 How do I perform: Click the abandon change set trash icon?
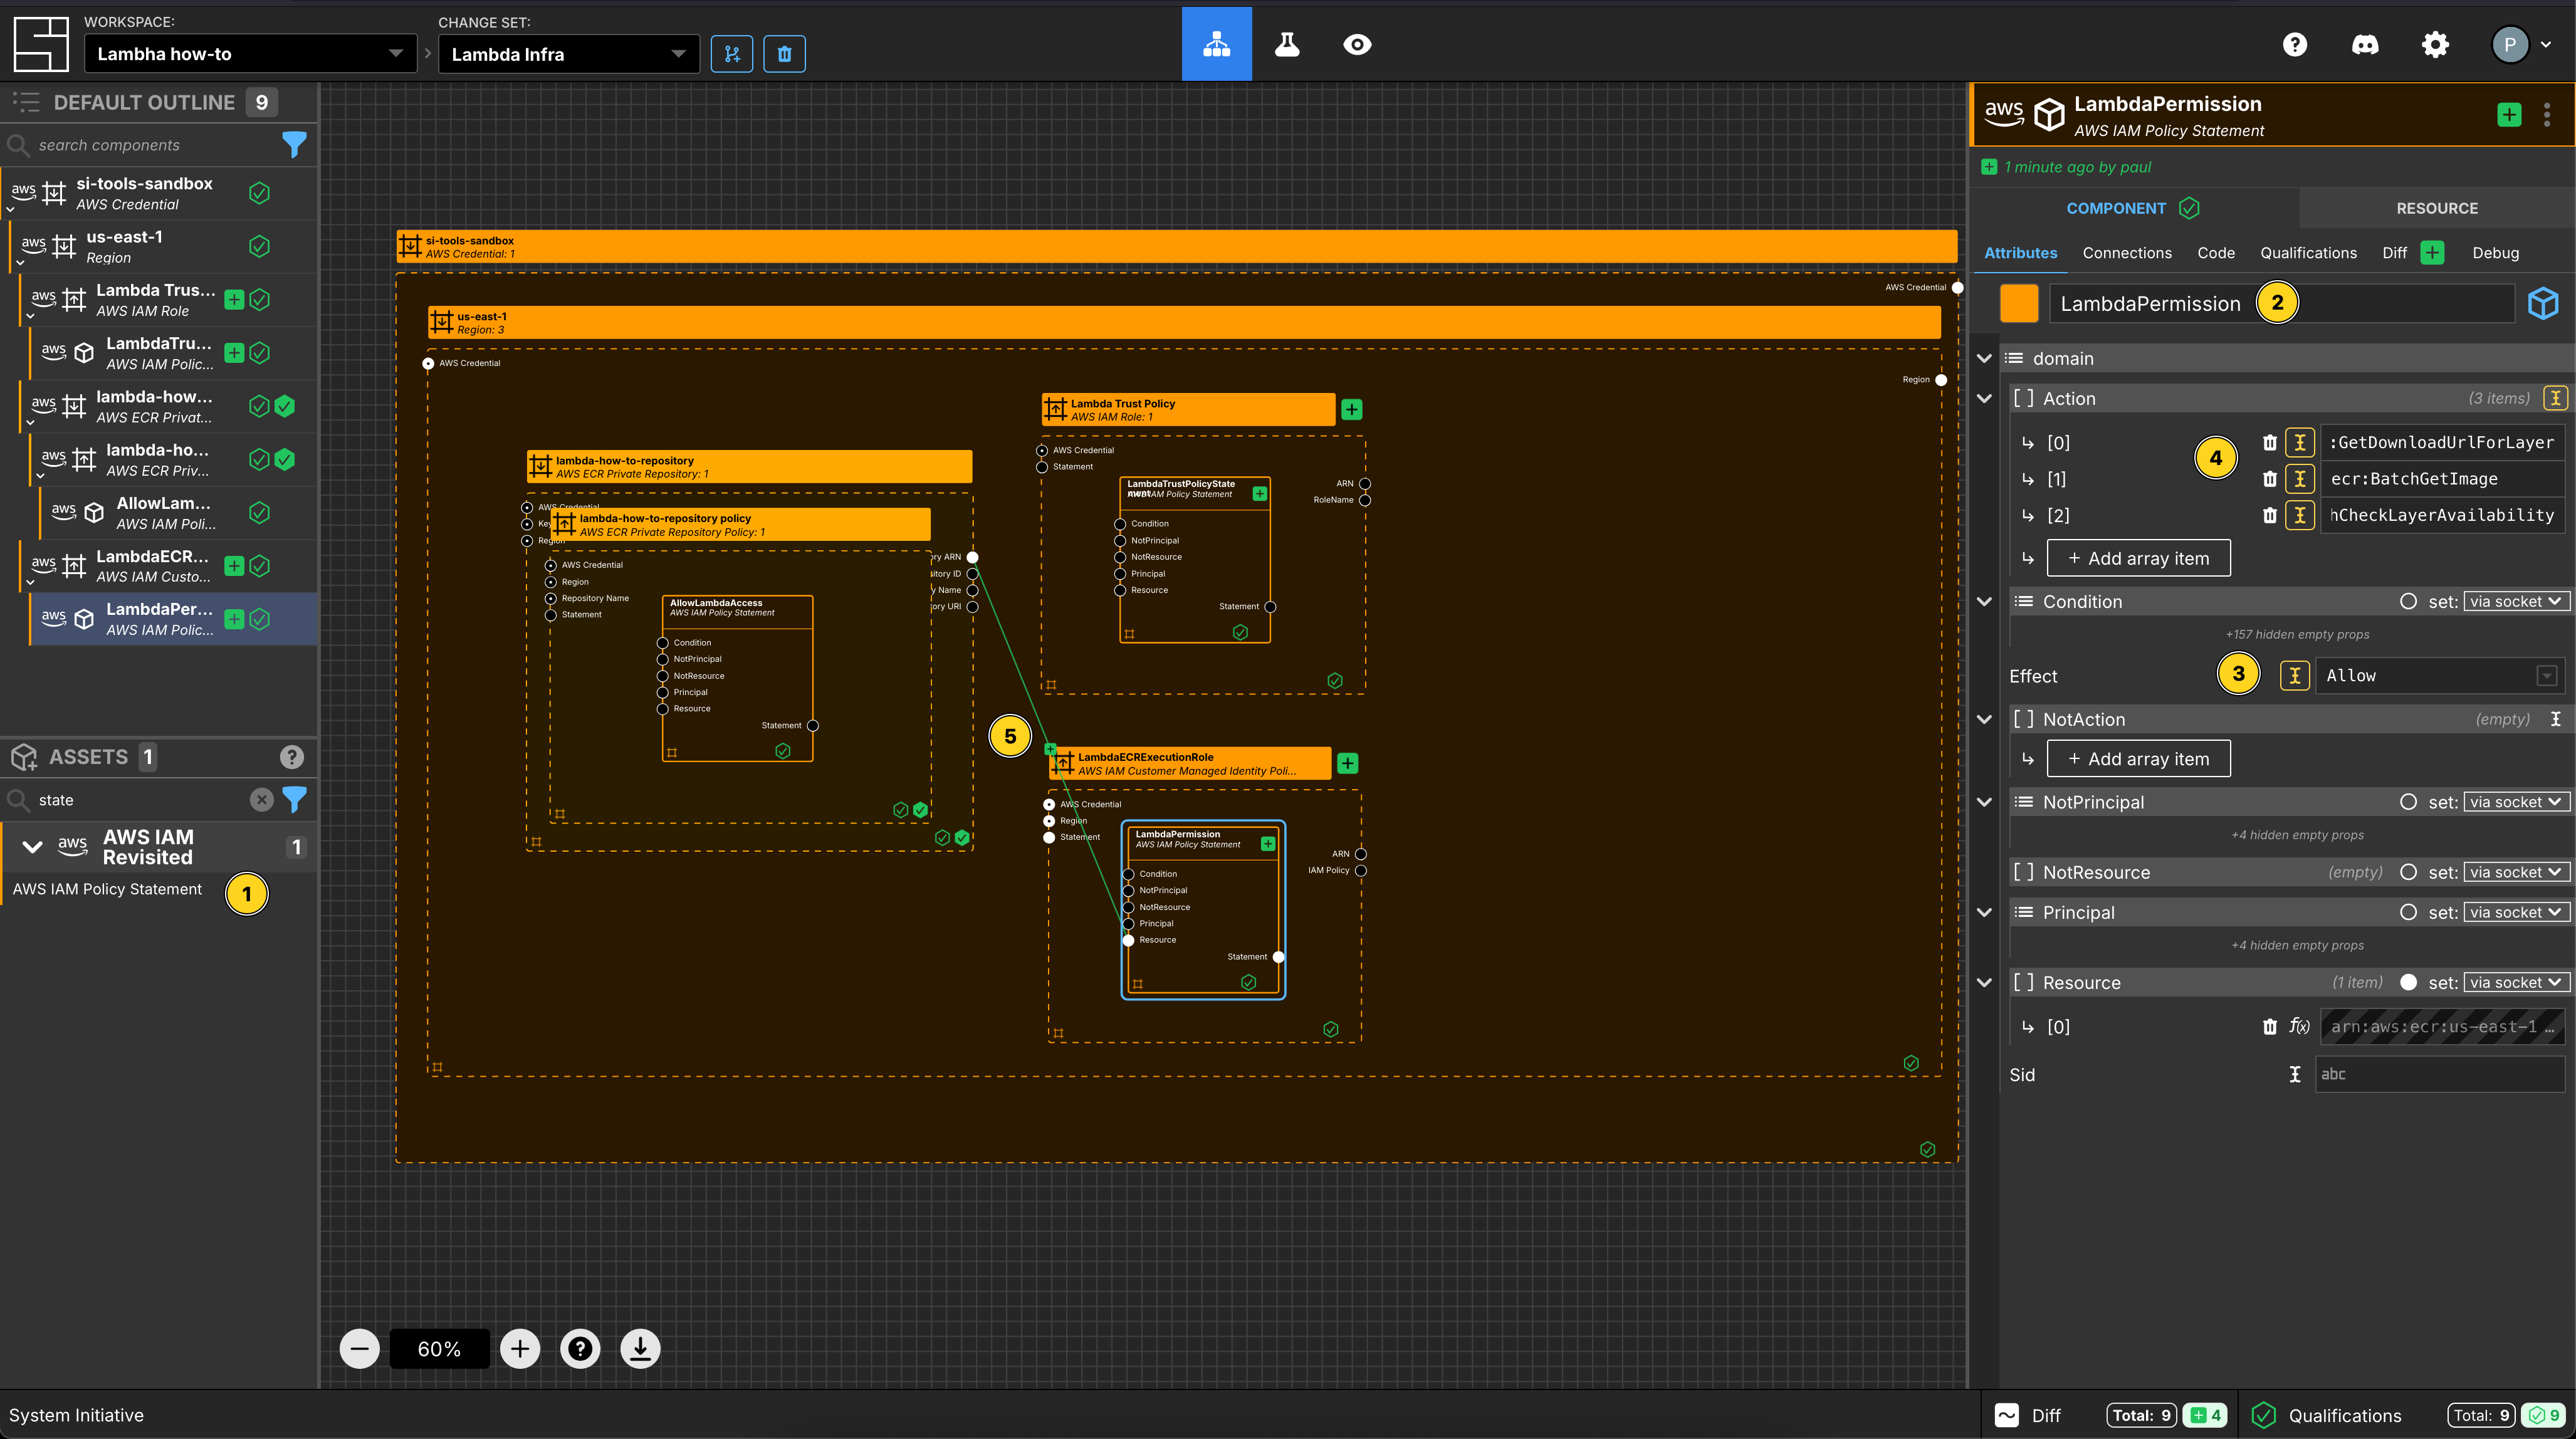click(x=784, y=54)
